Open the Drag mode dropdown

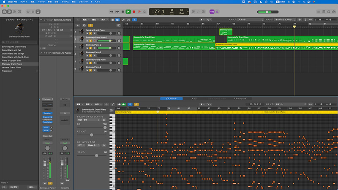point(285,19)
